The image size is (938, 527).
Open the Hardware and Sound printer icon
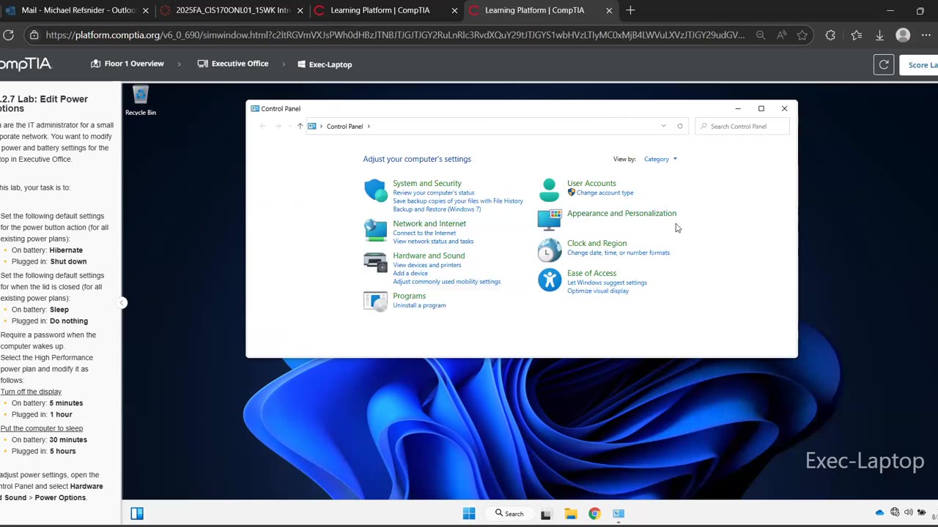375,262
